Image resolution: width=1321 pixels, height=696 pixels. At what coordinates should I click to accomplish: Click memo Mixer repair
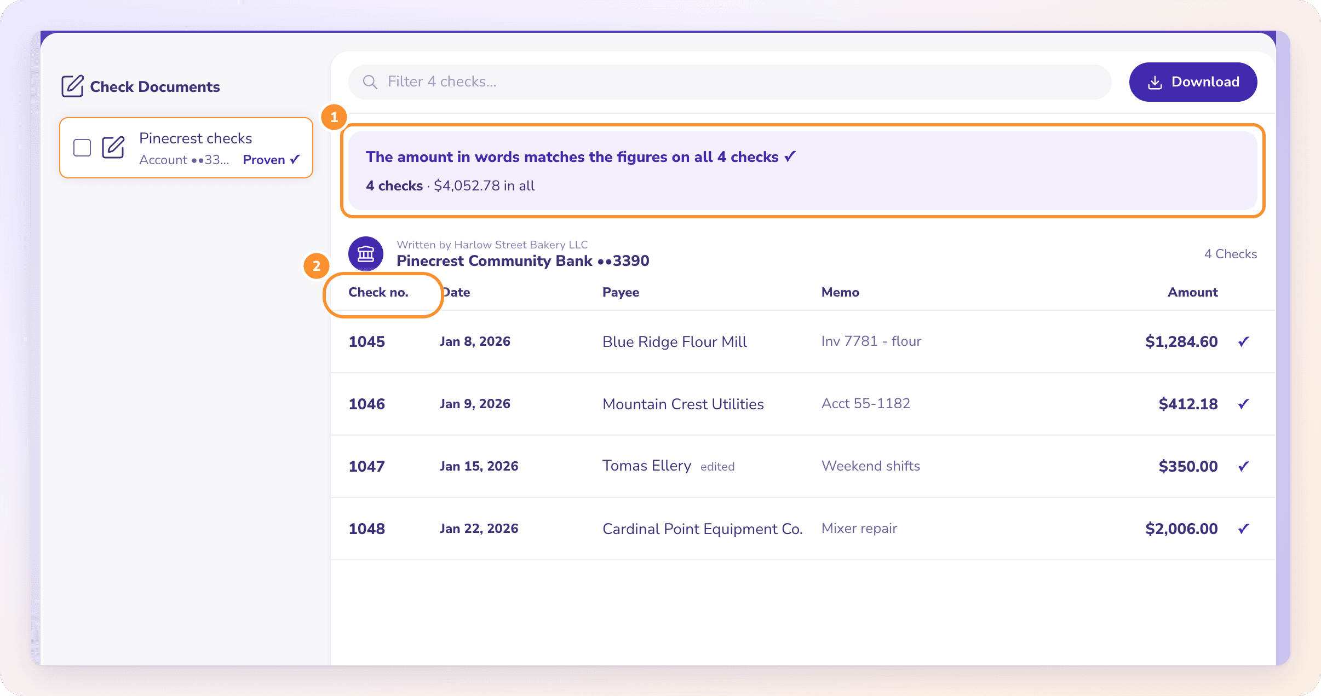pos(859,529)
